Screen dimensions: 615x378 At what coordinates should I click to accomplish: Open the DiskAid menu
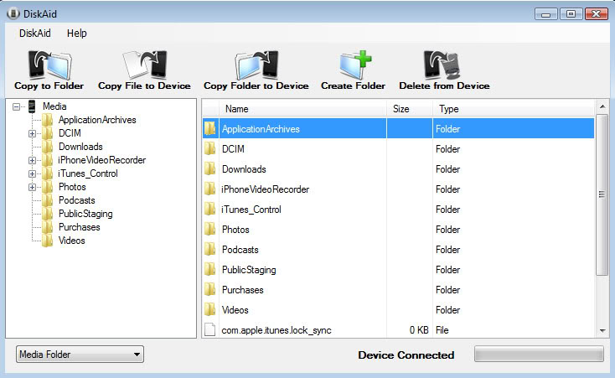35,34
